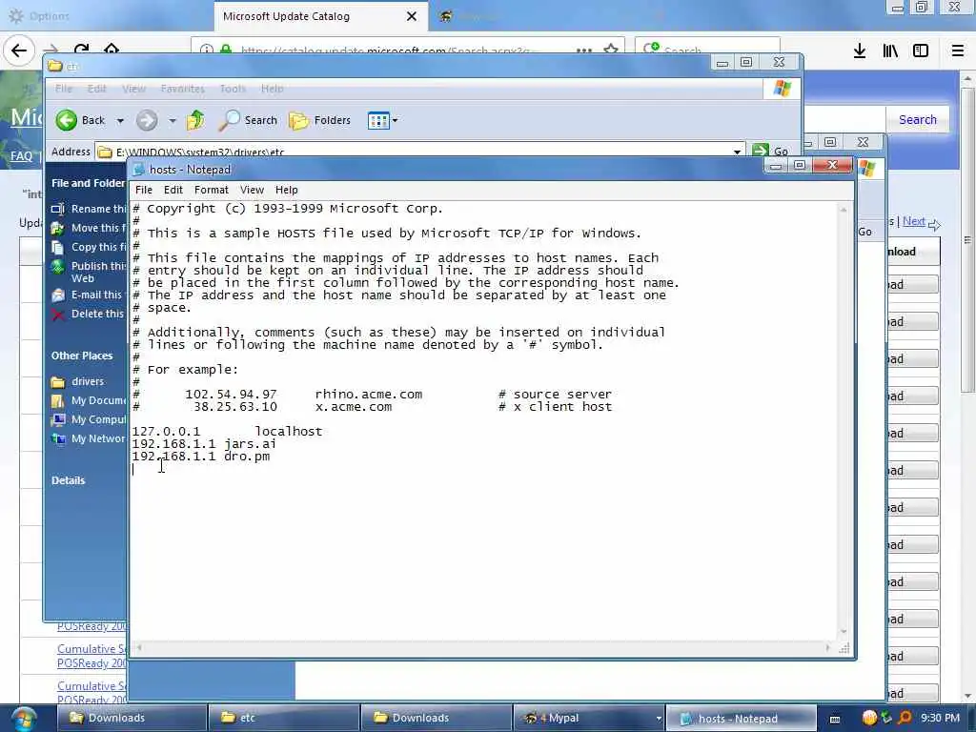Switch to first Downloads taskbar button

point(132,718)
